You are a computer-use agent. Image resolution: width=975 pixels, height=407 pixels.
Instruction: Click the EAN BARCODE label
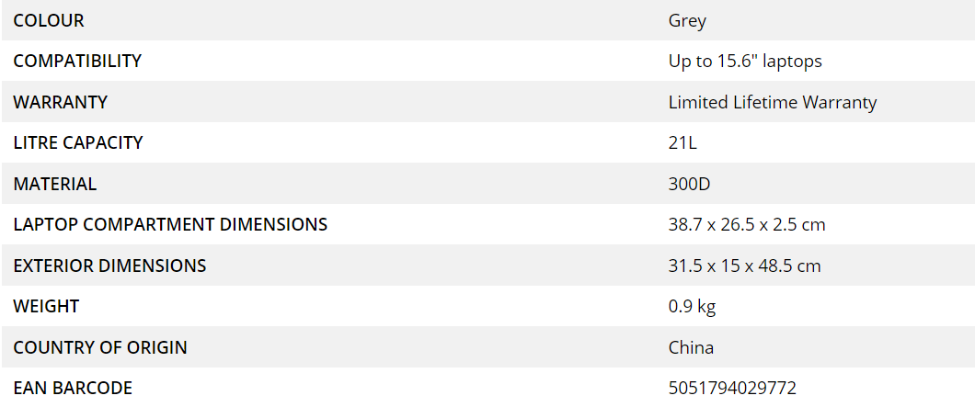tap(73, 388)
